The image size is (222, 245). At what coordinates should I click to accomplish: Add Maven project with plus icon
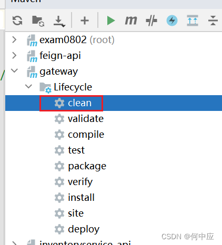pos(85,21)
